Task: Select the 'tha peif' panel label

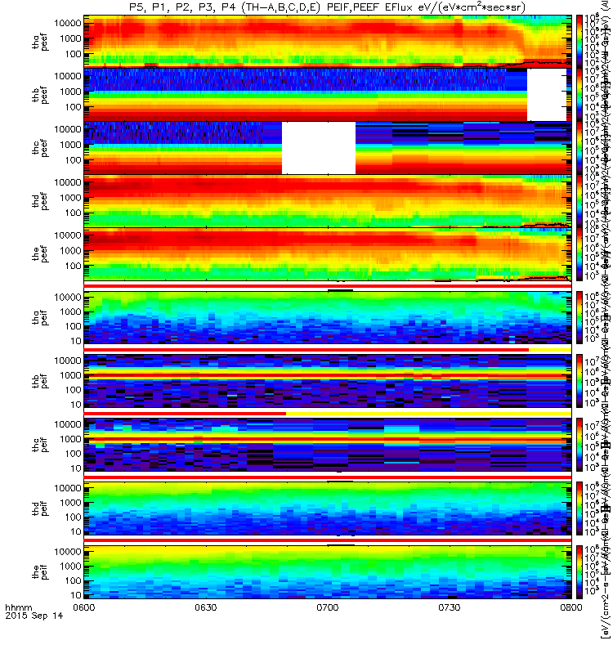Action: click(x=40, y=317)
